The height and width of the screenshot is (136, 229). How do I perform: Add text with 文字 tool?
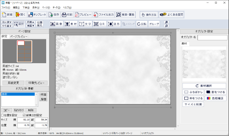tap(85, 24)
